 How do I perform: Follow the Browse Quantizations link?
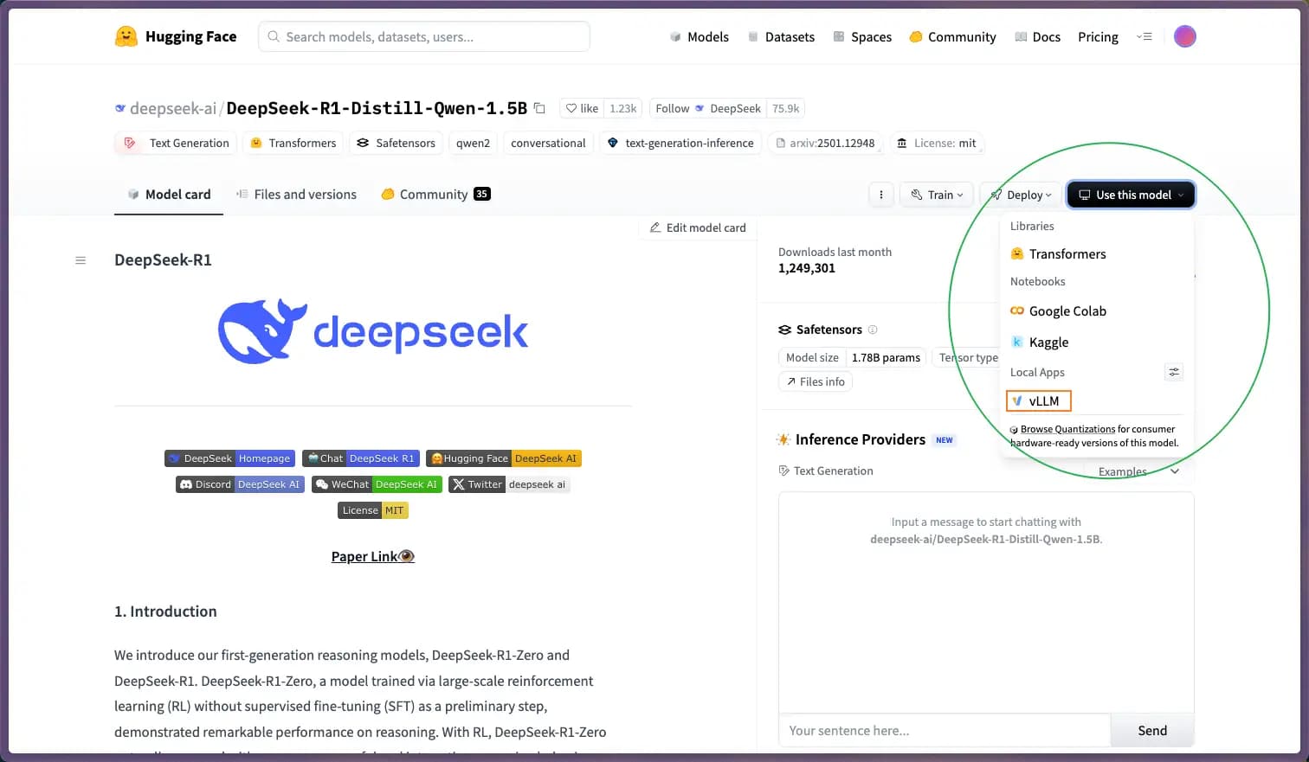[1067, 429]
